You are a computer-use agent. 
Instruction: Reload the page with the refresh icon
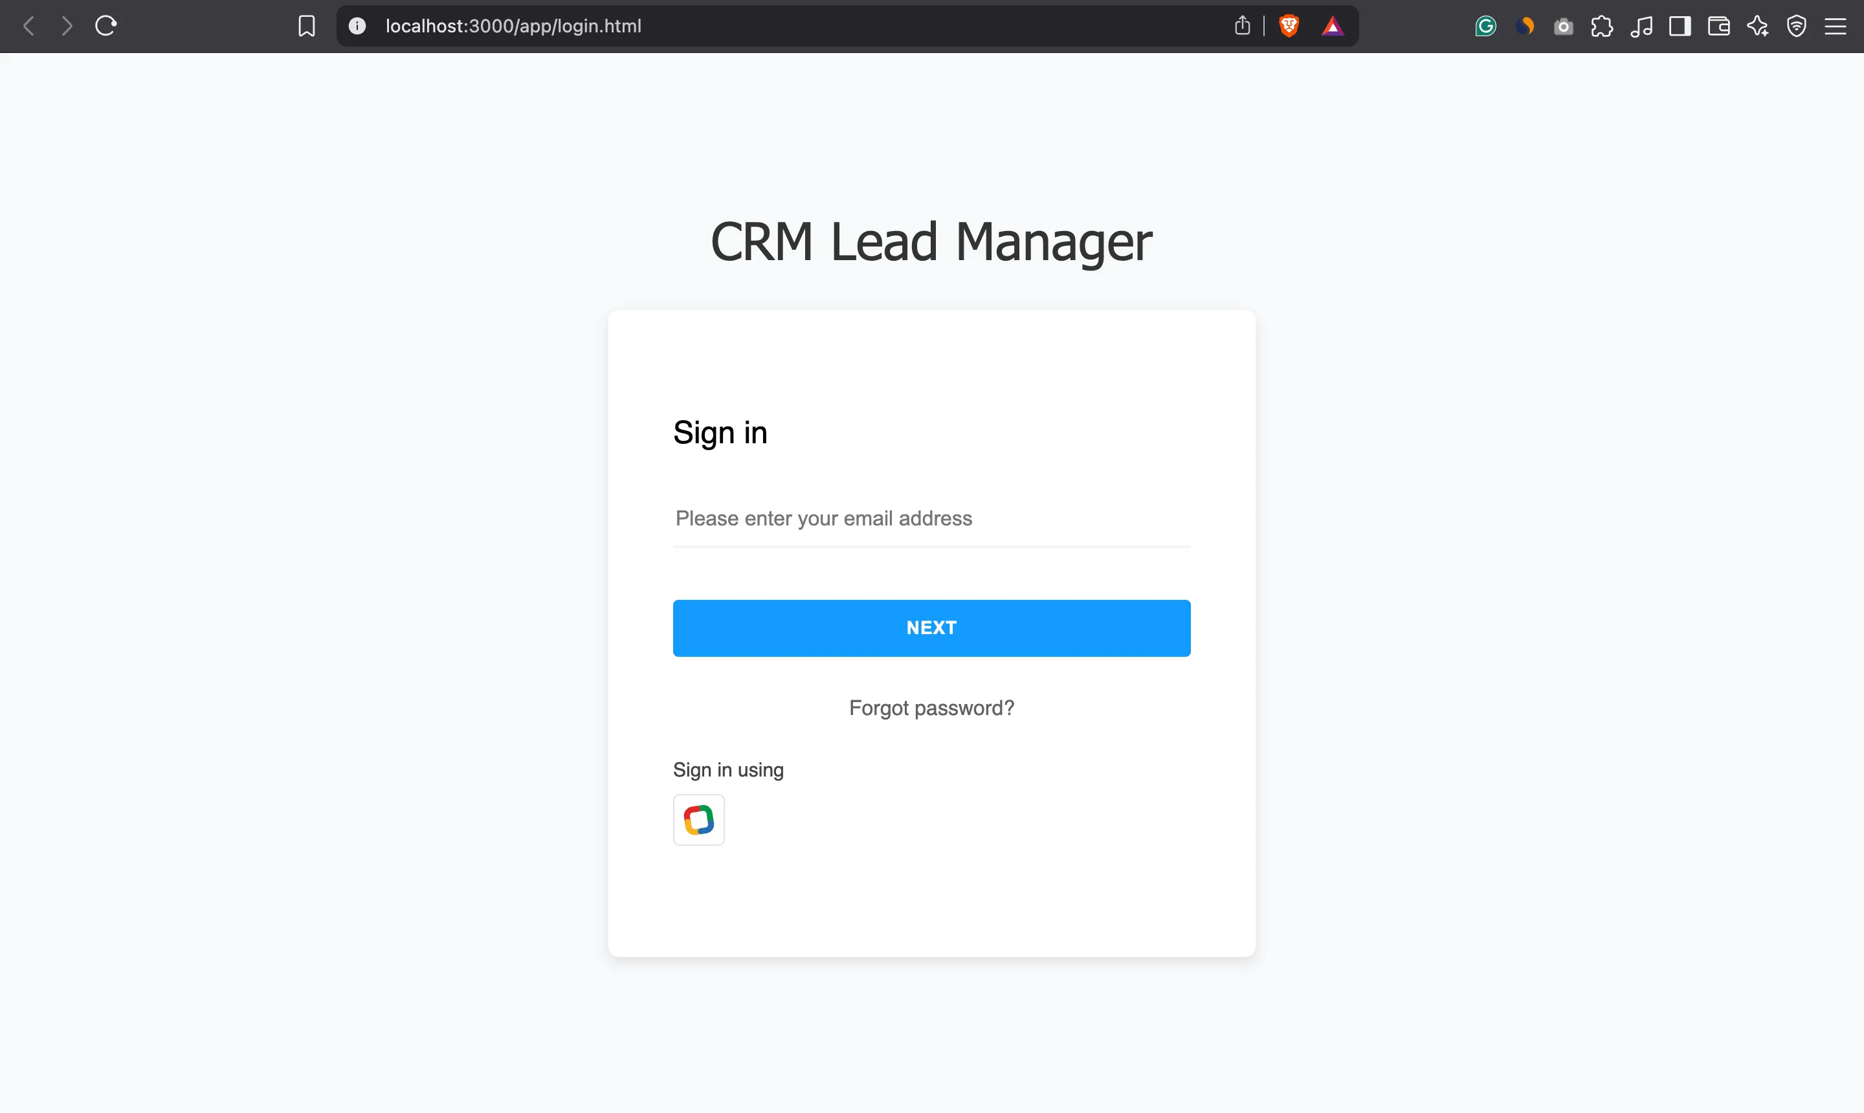[x=105, y=27]
